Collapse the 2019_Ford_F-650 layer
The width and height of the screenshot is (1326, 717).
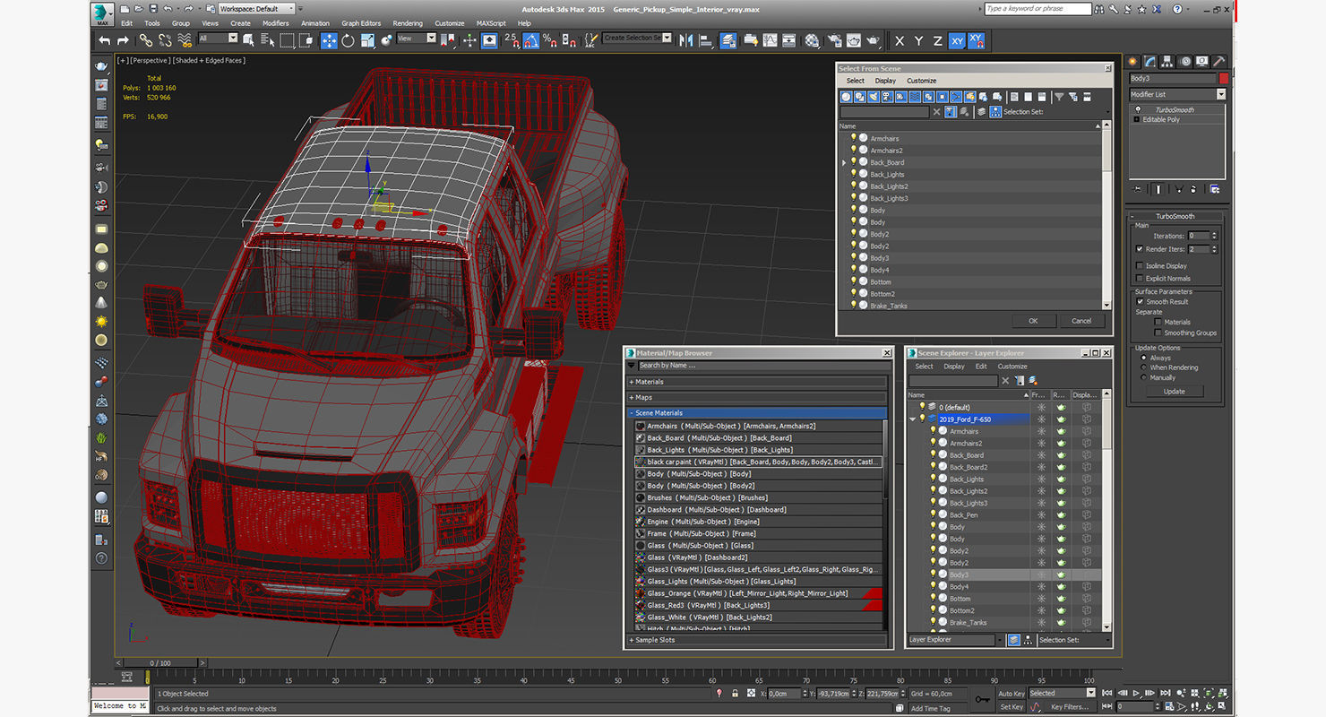(912, 419)
